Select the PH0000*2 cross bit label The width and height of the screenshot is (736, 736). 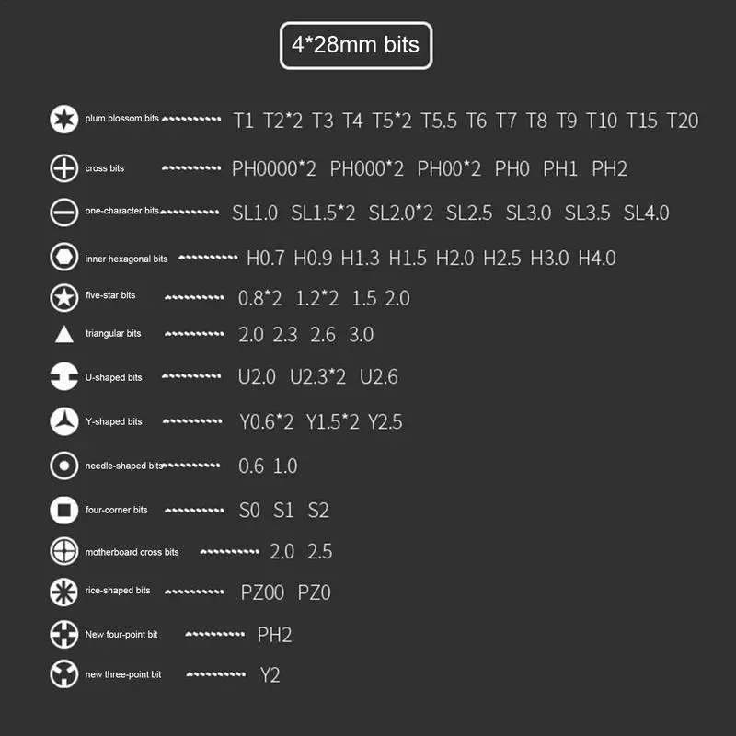(274, 168)
